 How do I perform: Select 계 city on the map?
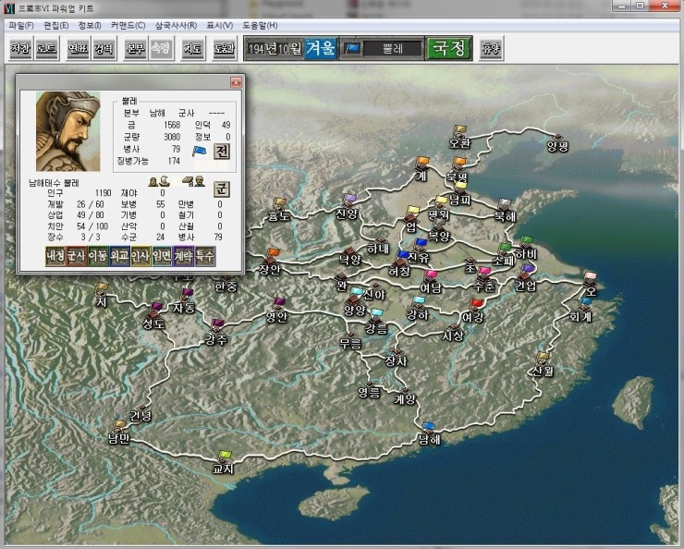pos(421,170)
